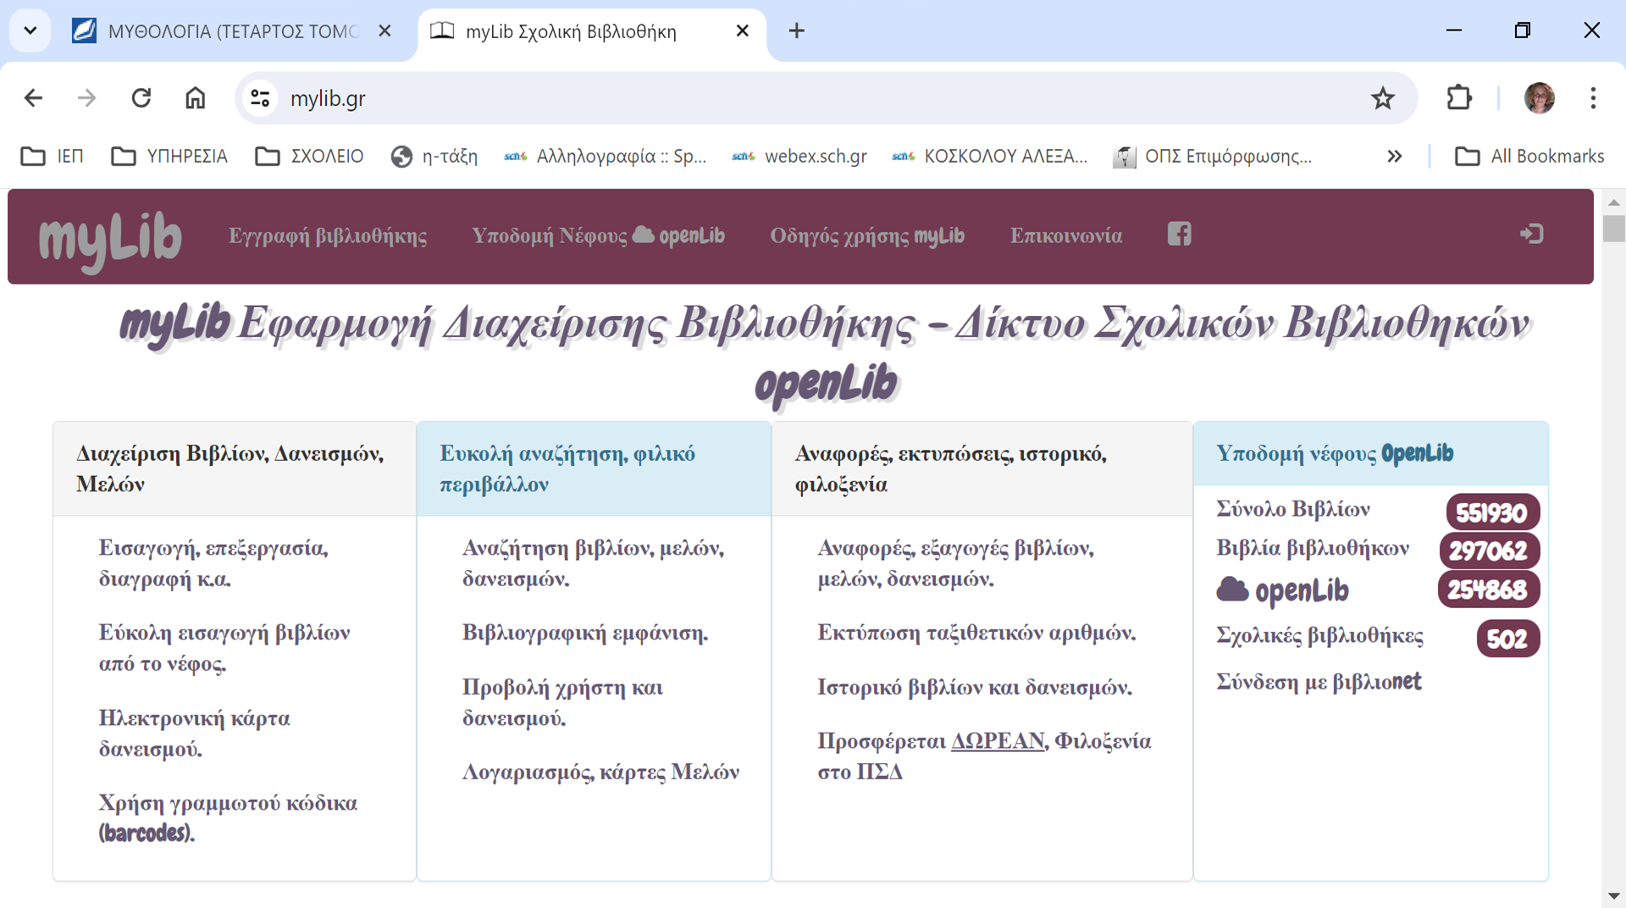Click the page's vertical scrollbar thumb
Image resolution: width=1626 pixels, height=908 pixels.
[x=1613, y=229]
